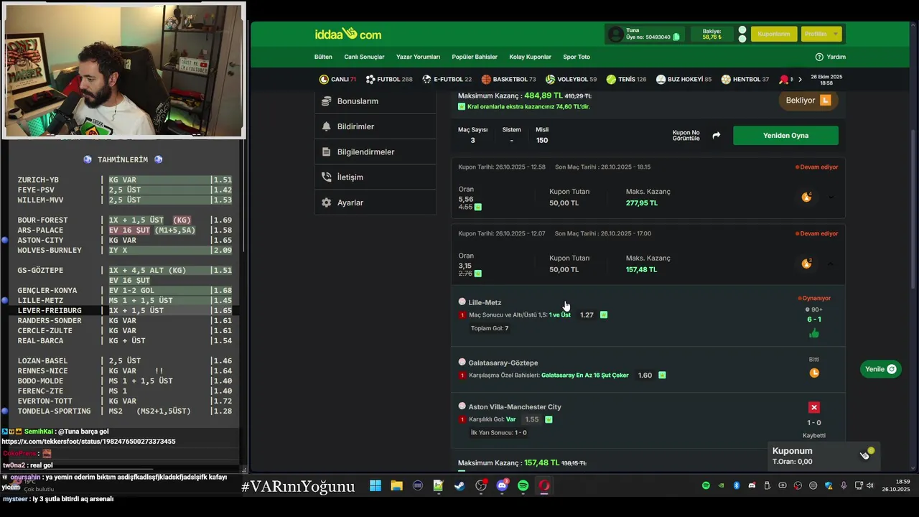The image size is (919, 517).
Task: Open the Popüler Bahisler menu
Action: pos(475,57)
